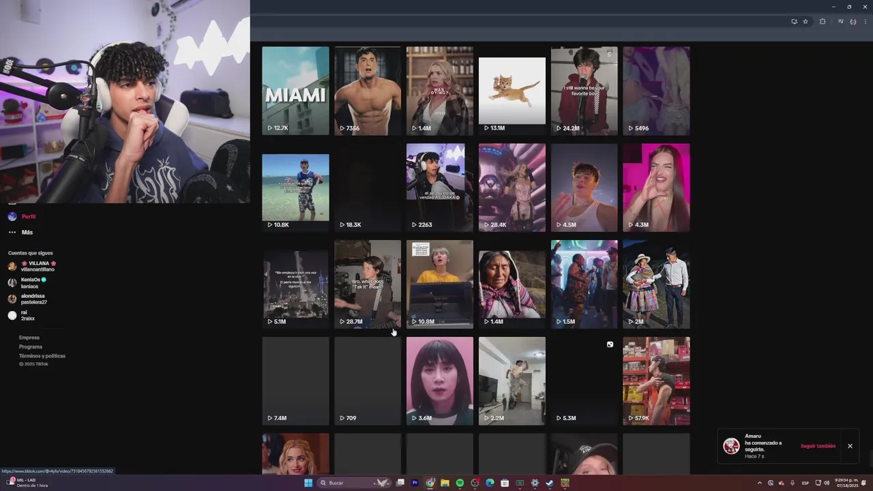Open the yellow shirt video with 10.8M views
The image size is (873, 491).
tap(440, 284)
